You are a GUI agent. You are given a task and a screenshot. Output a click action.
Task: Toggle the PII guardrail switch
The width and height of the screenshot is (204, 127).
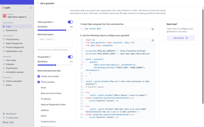(x=70, y=57)
